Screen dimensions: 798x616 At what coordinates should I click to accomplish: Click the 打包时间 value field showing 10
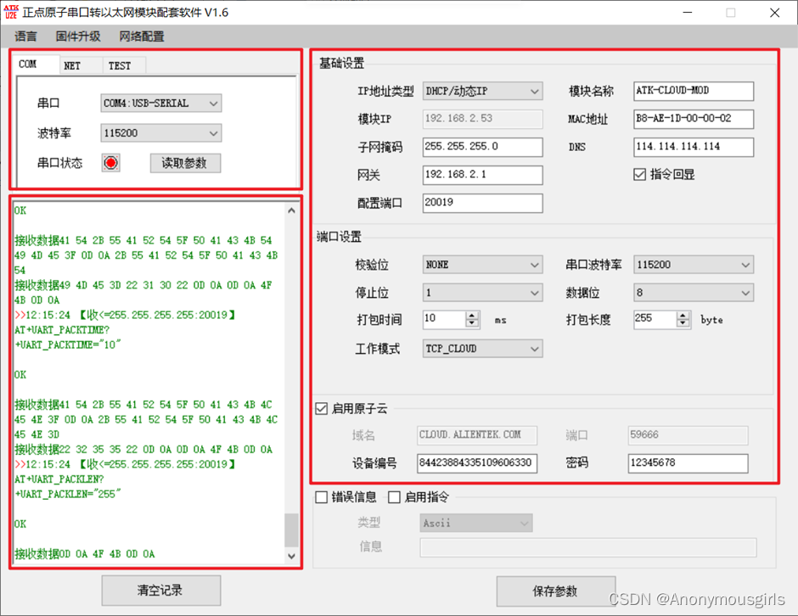[x=444, y=319]
